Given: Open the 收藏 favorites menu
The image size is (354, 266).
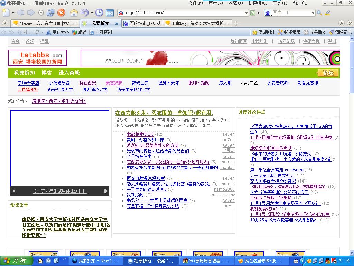Looking at the screenshot, I should [x=235, y=3].
